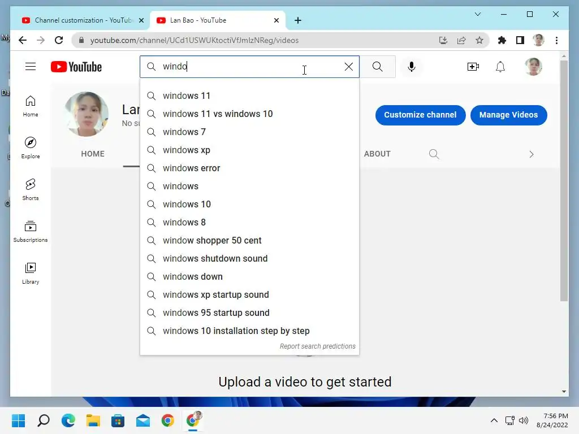Toggle Chrome side panel icon
The height and width of the screenshot is (434, 579).
pyautogui.click(x=520, y=40)
